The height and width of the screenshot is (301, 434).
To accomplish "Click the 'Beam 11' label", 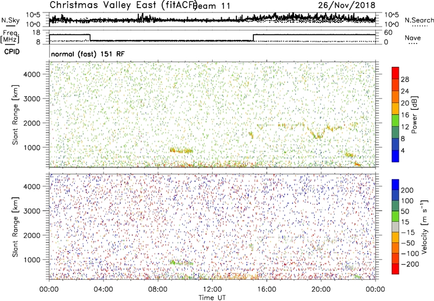I will pos(212,6).
